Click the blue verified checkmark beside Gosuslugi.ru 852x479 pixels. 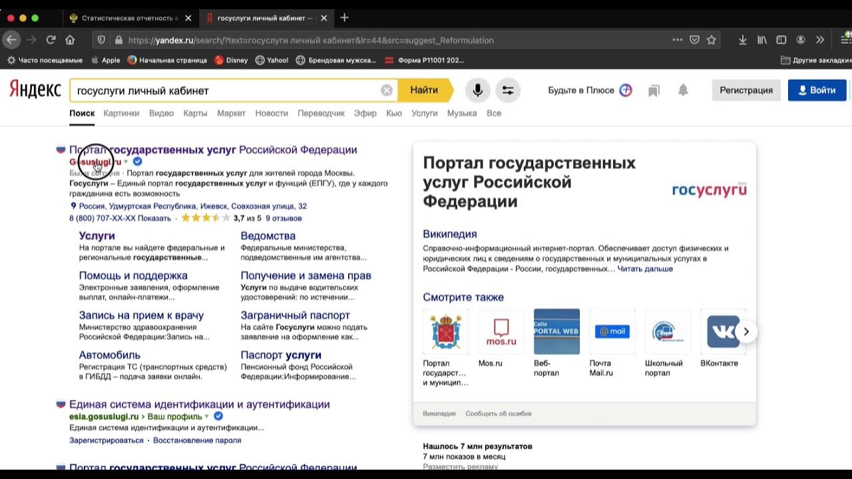pos(137,162)
